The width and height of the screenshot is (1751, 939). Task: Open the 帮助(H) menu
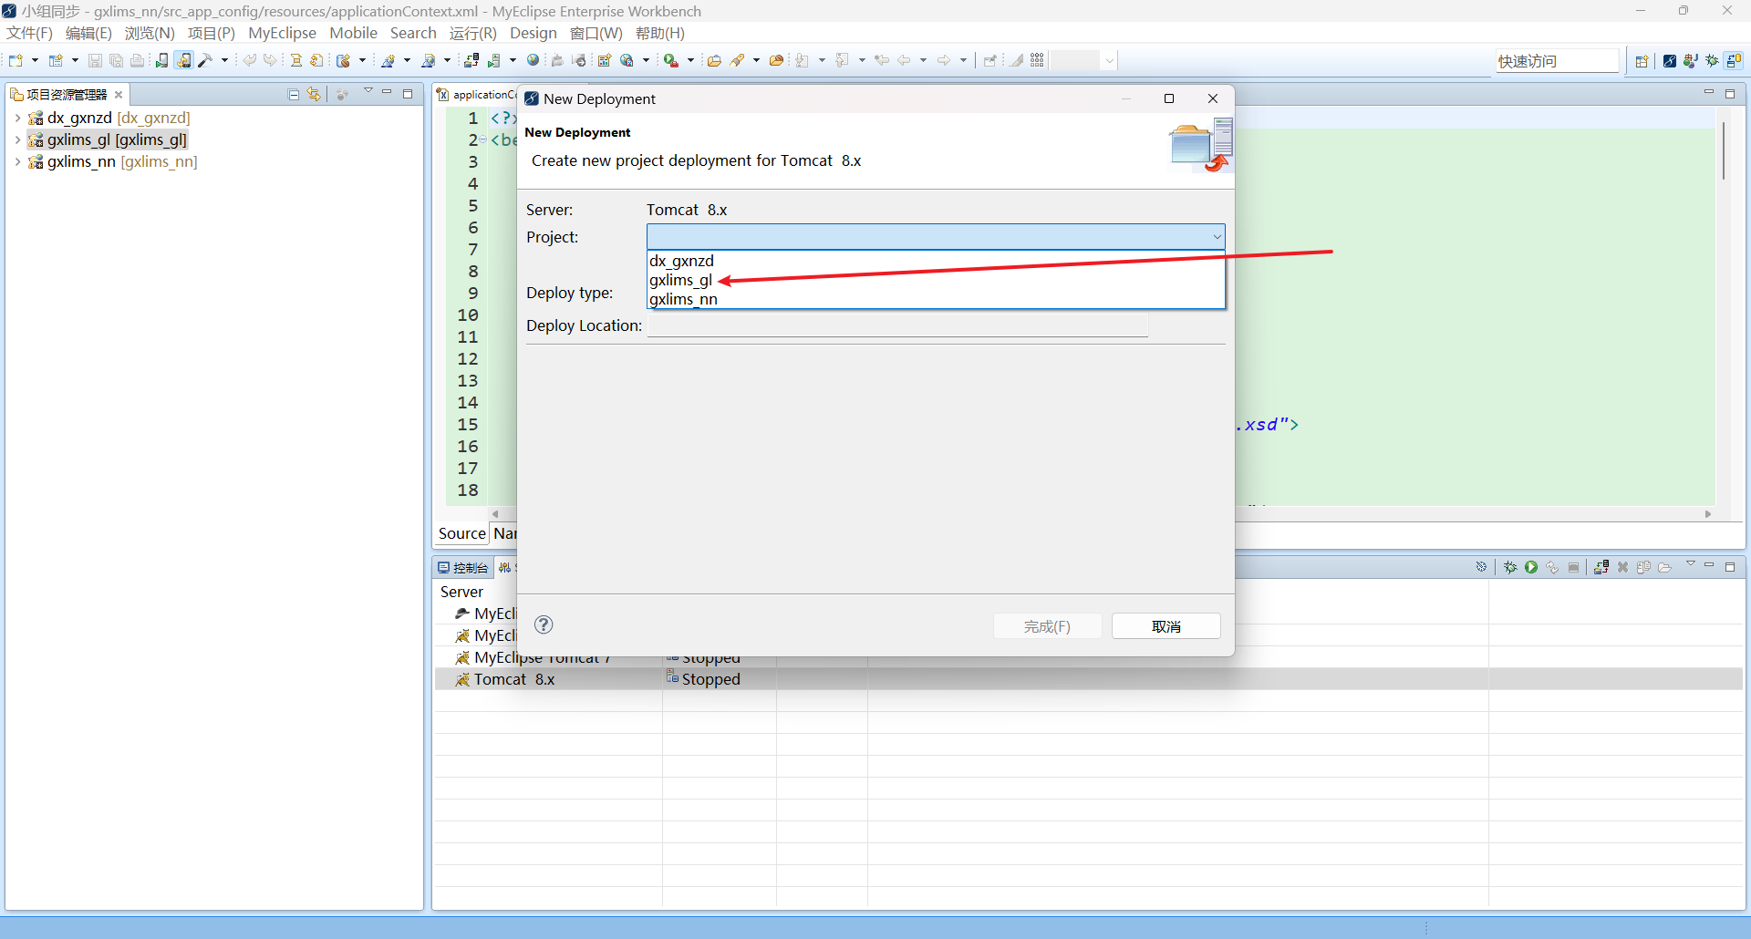660,33
